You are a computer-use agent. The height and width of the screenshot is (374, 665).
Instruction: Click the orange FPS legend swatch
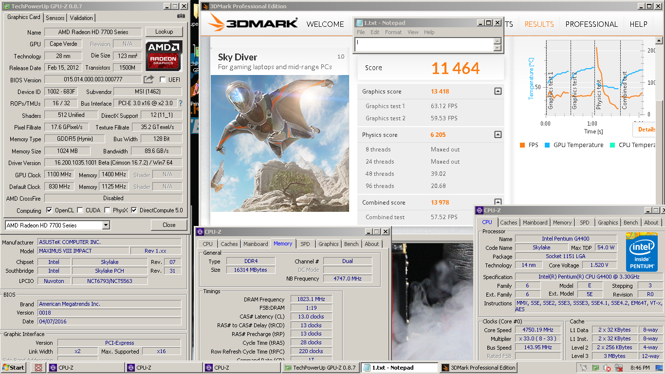(x=522, y=145)
